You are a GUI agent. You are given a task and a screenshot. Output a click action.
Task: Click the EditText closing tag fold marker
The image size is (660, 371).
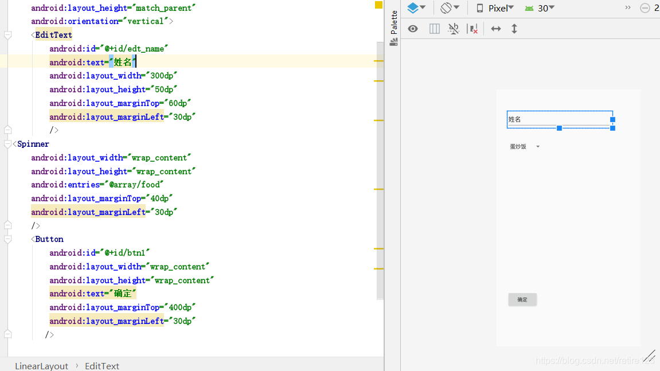pyautogui.click(x=7, y=130)
